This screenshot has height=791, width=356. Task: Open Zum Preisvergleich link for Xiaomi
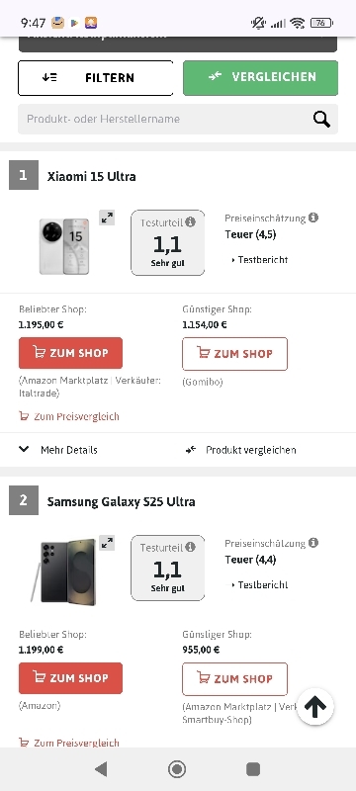pyautogui.click(x=69, y=416)
